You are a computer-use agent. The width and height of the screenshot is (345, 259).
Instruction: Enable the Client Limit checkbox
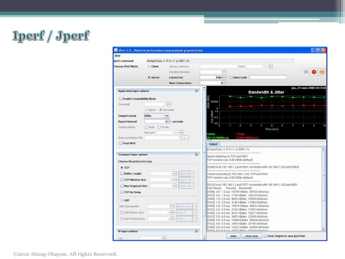coord(230,78)
